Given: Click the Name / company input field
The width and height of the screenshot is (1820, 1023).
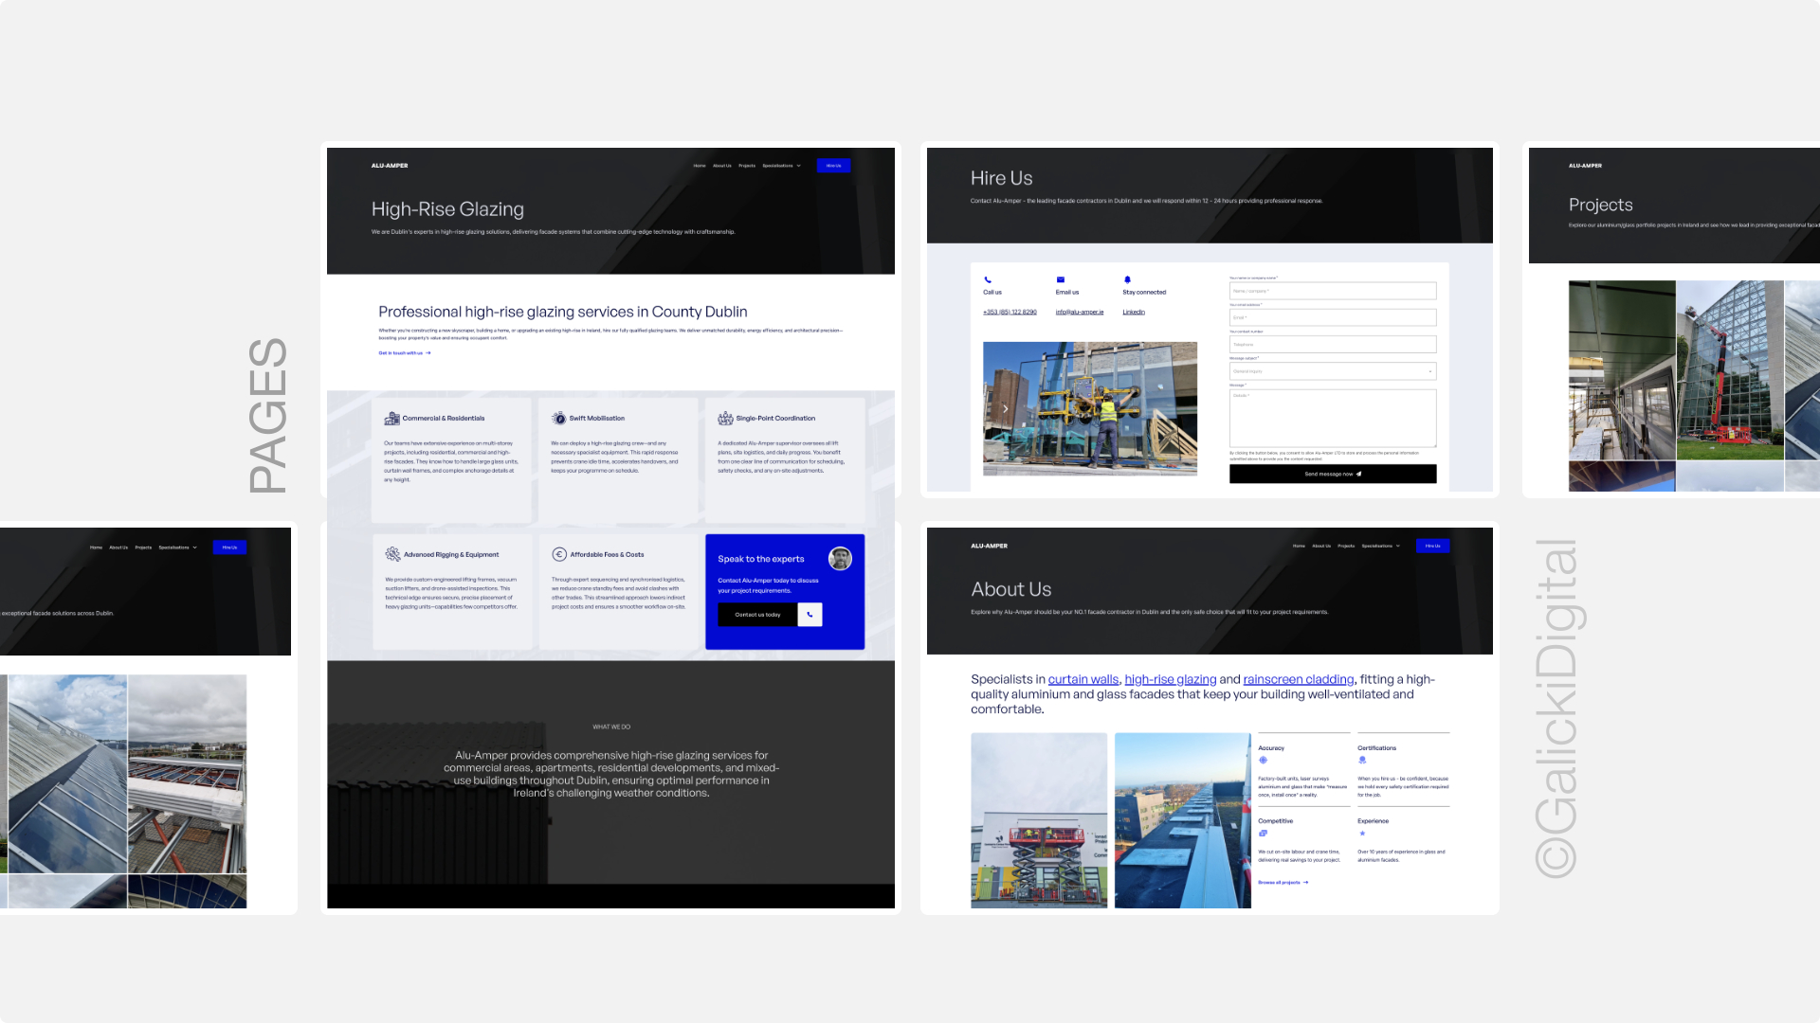Looking at the screenshot, I should tap(1333, 291).
